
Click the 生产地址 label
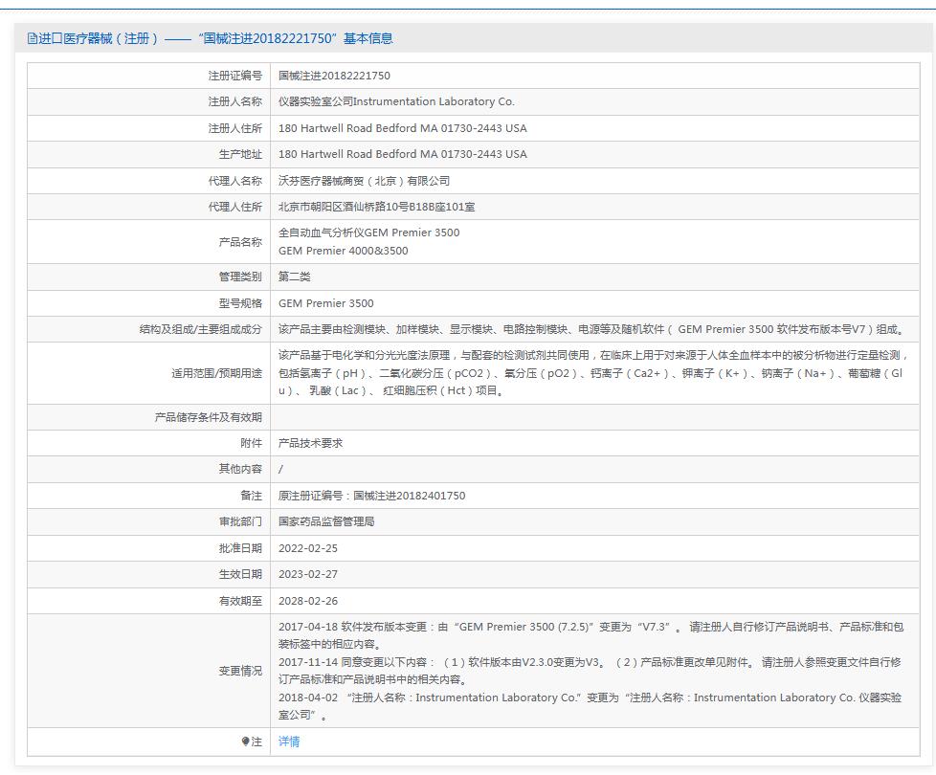240,154
